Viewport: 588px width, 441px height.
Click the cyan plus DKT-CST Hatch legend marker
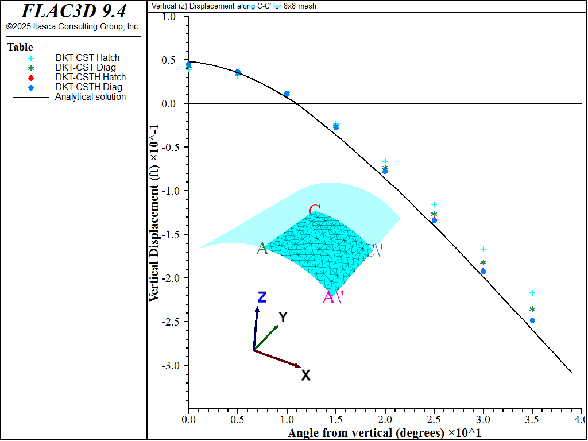[x=31, y=58]
